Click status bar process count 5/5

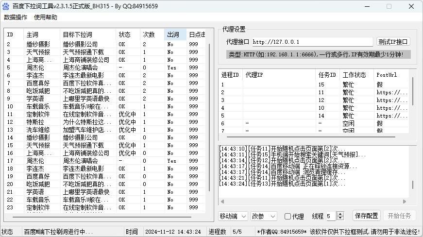(x=237, y=232)
